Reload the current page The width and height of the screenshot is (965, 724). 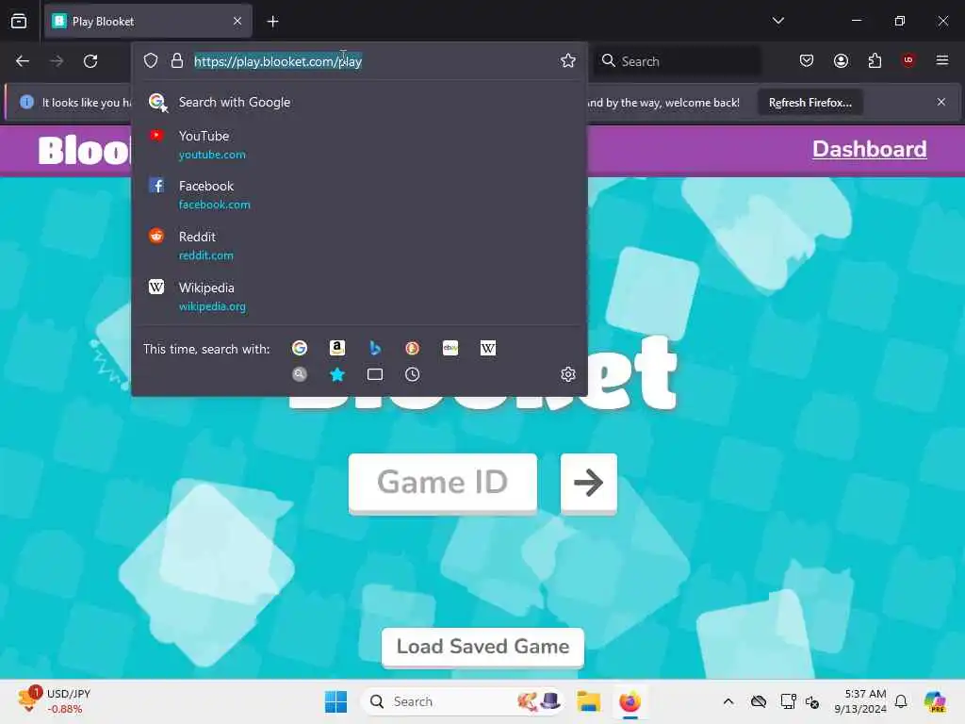click(x=90, y=61)
